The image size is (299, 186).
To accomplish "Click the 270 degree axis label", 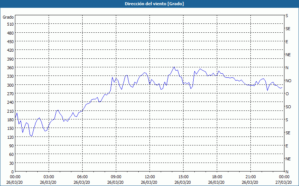I will [x=11, y=94].
